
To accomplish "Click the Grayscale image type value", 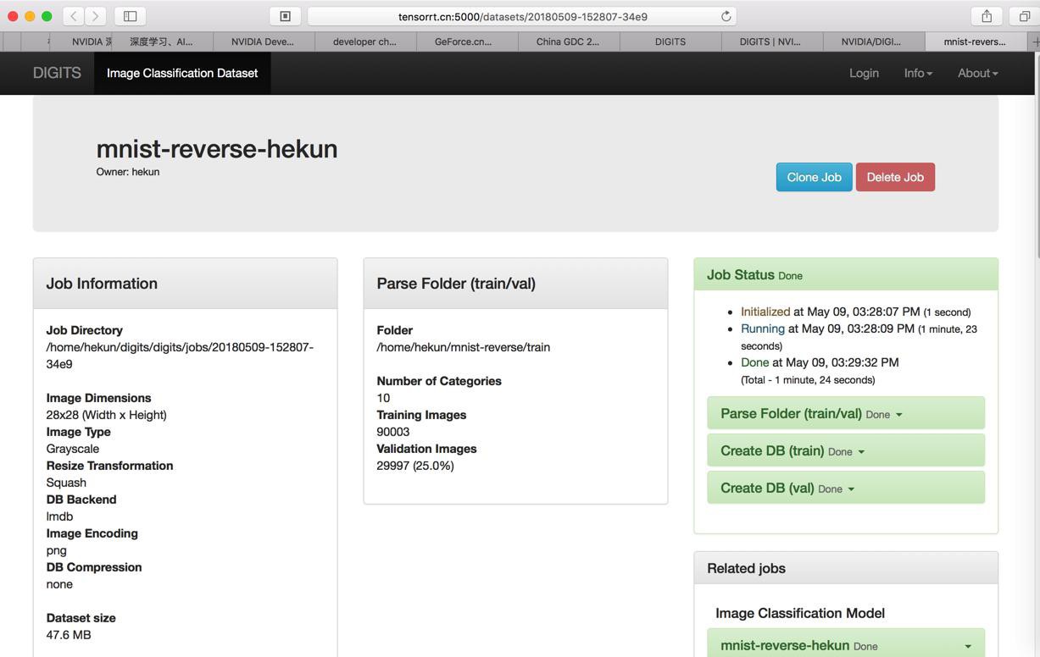I will pyautogui.click(x=73, y=449).
